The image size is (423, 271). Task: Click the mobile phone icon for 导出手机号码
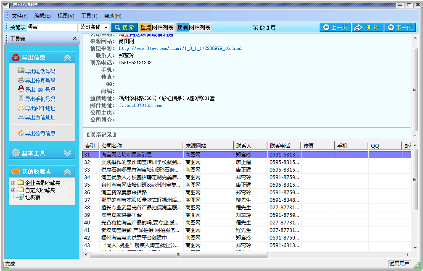21,98
